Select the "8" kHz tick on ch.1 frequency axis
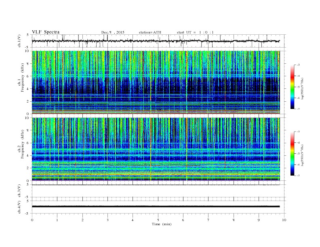Viewport: 320px width, 247px height. point(28,64)
